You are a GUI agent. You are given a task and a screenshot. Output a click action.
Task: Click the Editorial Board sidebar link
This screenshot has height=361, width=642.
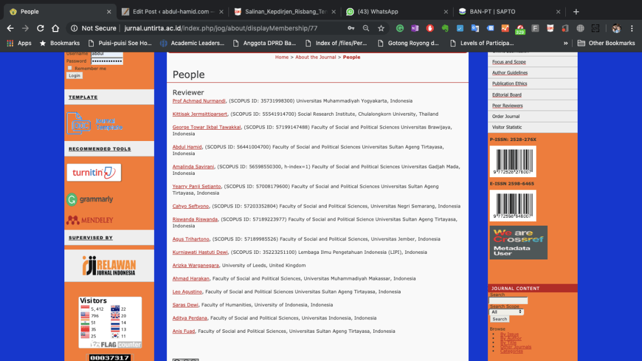[507, 95]
